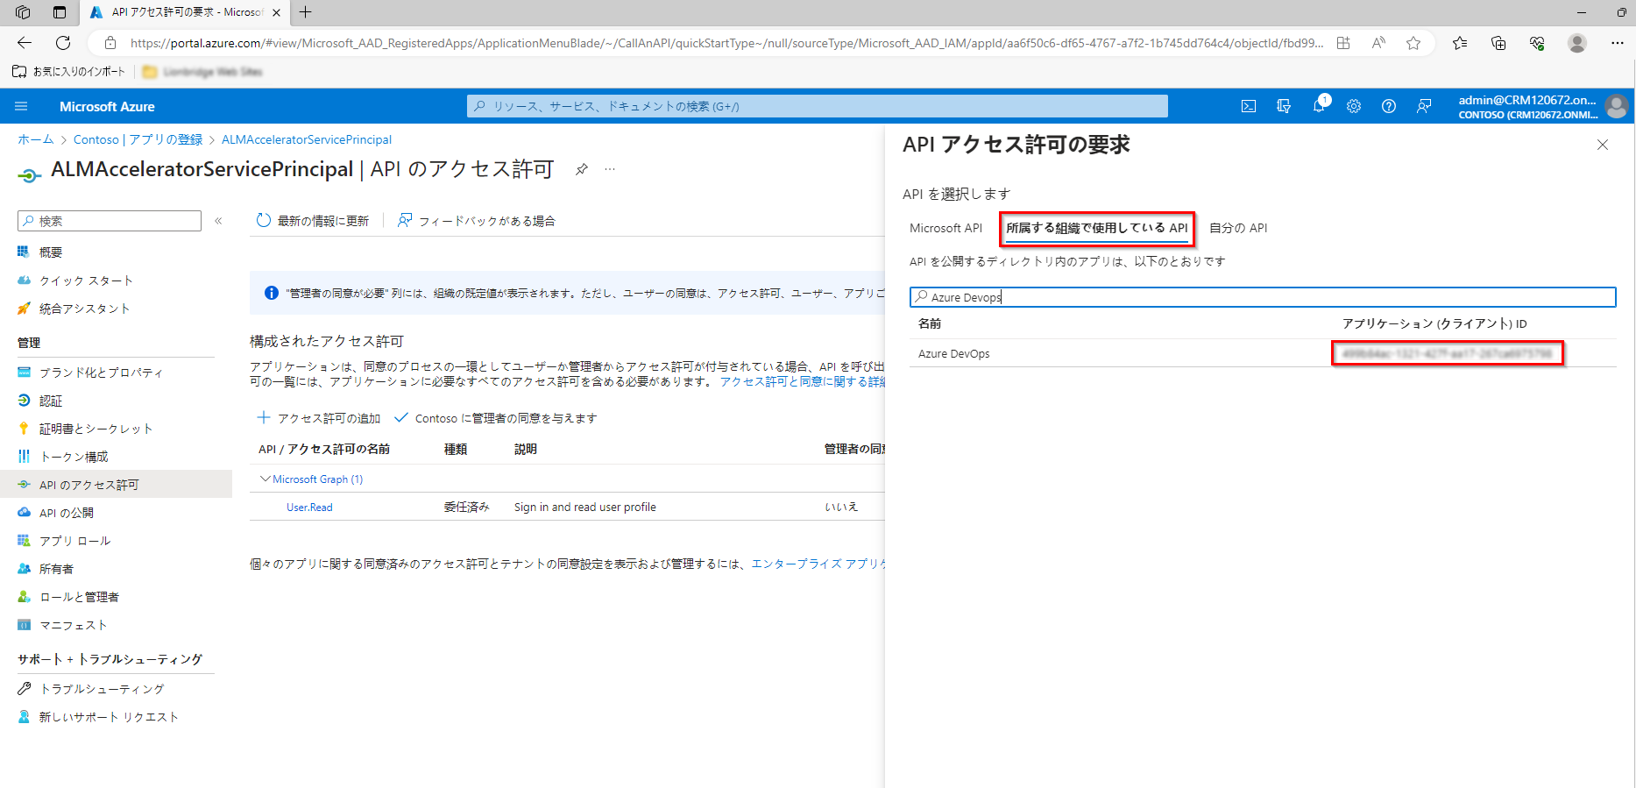
Task: Open ブランド化とプロパティ menu item
Action: (x=101, y=373)
